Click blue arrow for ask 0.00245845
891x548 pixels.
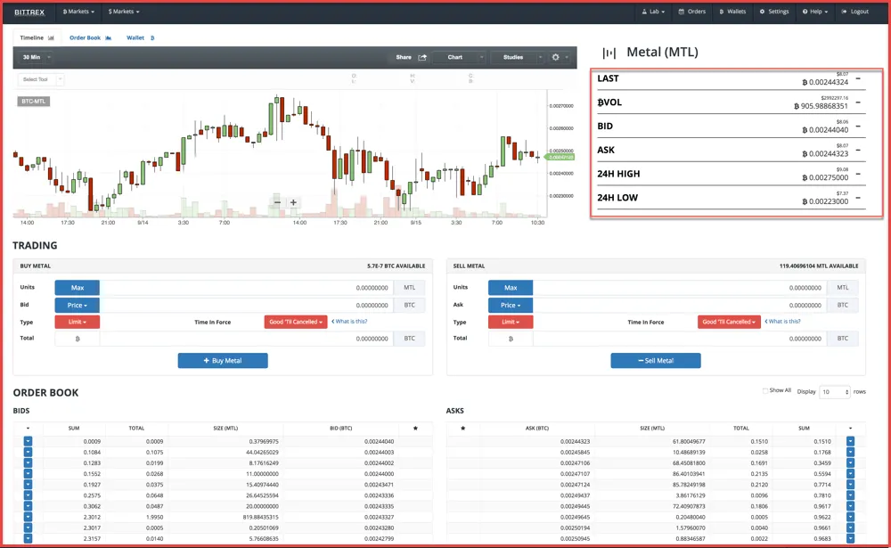point(850,452)
